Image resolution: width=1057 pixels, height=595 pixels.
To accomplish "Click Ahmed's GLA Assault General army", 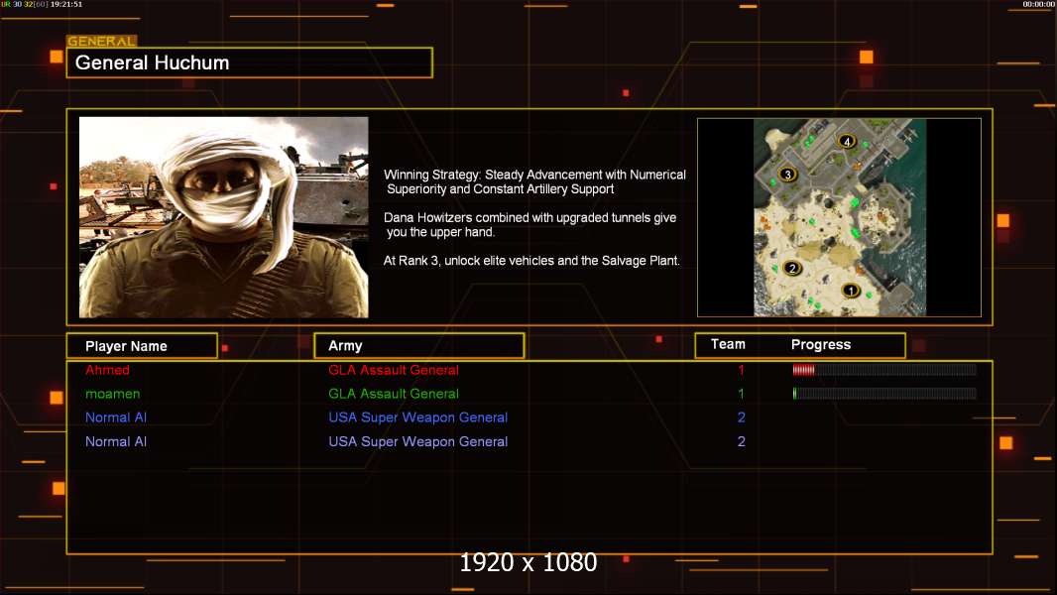I will (394, 370).
